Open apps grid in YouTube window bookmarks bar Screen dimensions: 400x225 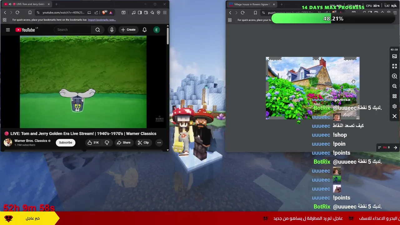click(5, 20)
